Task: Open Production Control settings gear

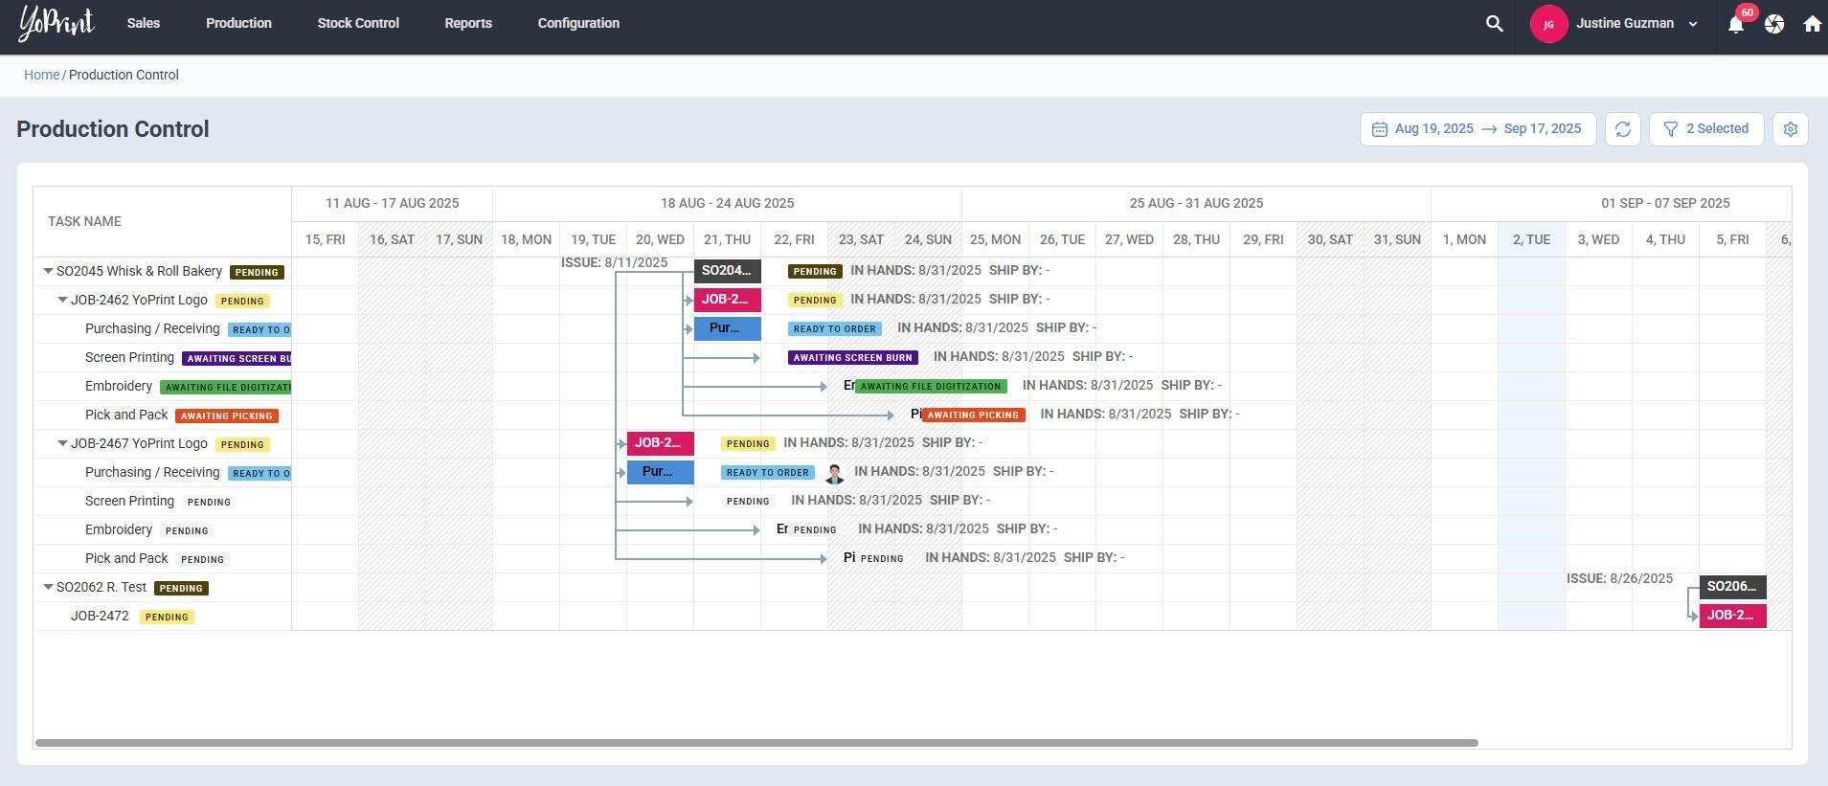Action: tap(1790, 129)
